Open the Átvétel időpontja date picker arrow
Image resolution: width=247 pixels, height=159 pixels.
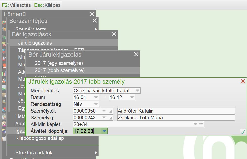coord(104,131)
